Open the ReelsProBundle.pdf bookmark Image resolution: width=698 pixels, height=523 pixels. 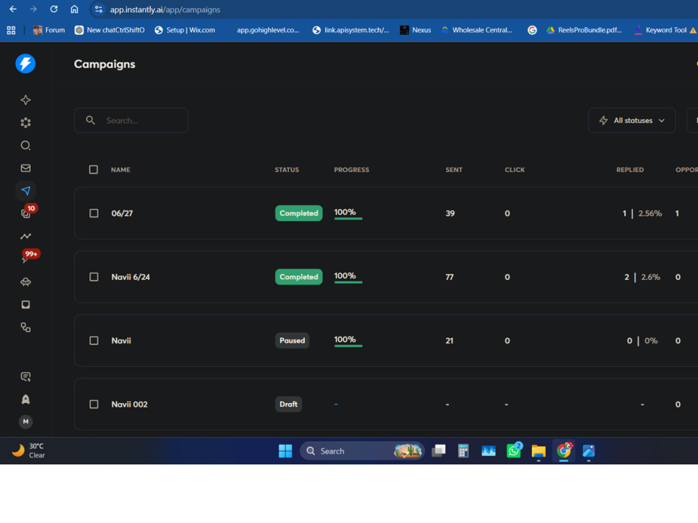click(x=584, y=30)
